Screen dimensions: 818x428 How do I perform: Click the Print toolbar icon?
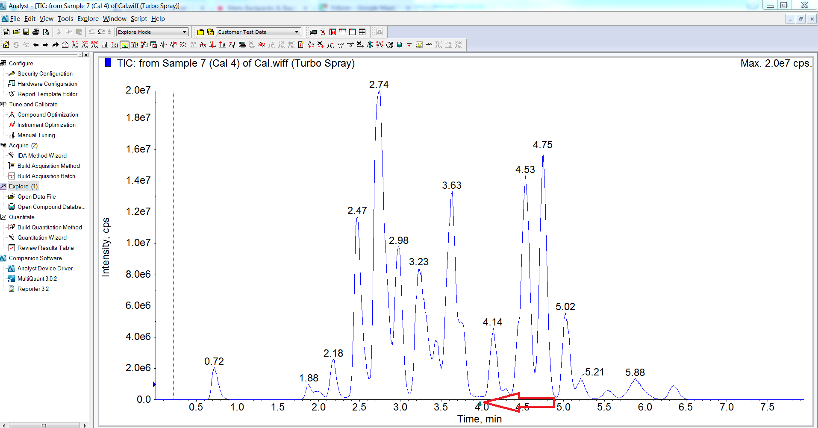click(36, 32)
